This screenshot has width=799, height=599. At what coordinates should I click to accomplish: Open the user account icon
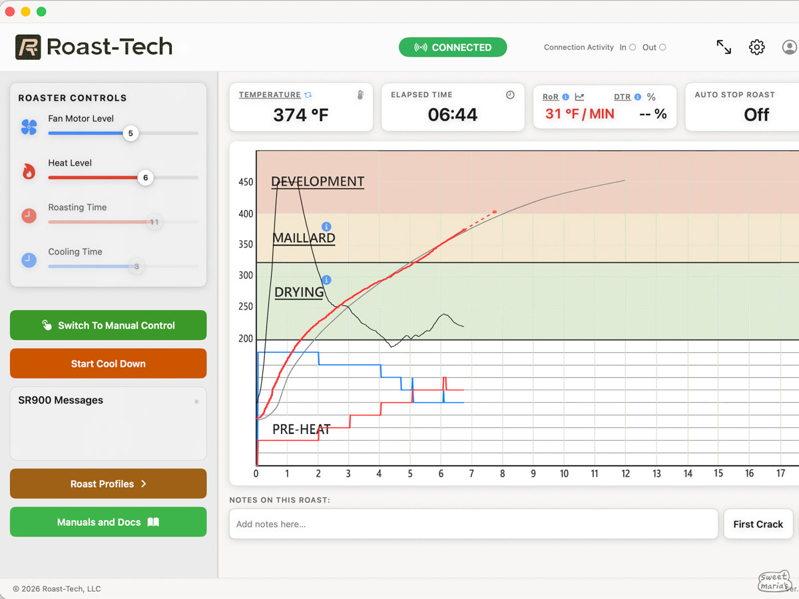pyautogui.click(x=790, y=47)
